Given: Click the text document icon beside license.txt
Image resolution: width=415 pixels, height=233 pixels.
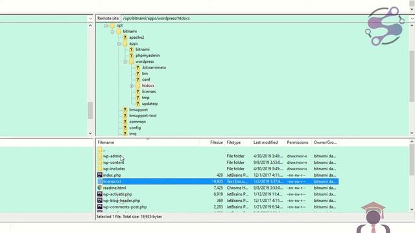Looking at the screenshot, I should tap(99, 181).
